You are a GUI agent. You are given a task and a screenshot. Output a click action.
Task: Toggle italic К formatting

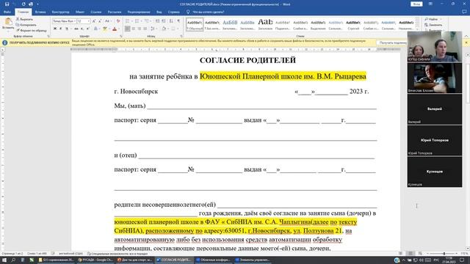pyautogui.click(x=60, y=29)
